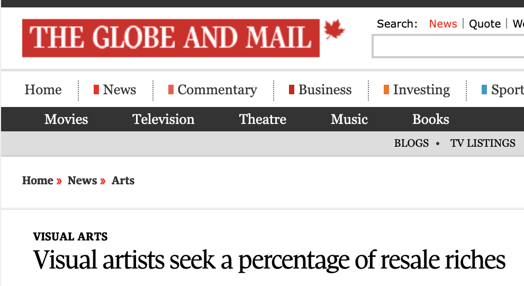Click the red maple leaf icon
The image size is (524, 286).
(x=334, y=30)
